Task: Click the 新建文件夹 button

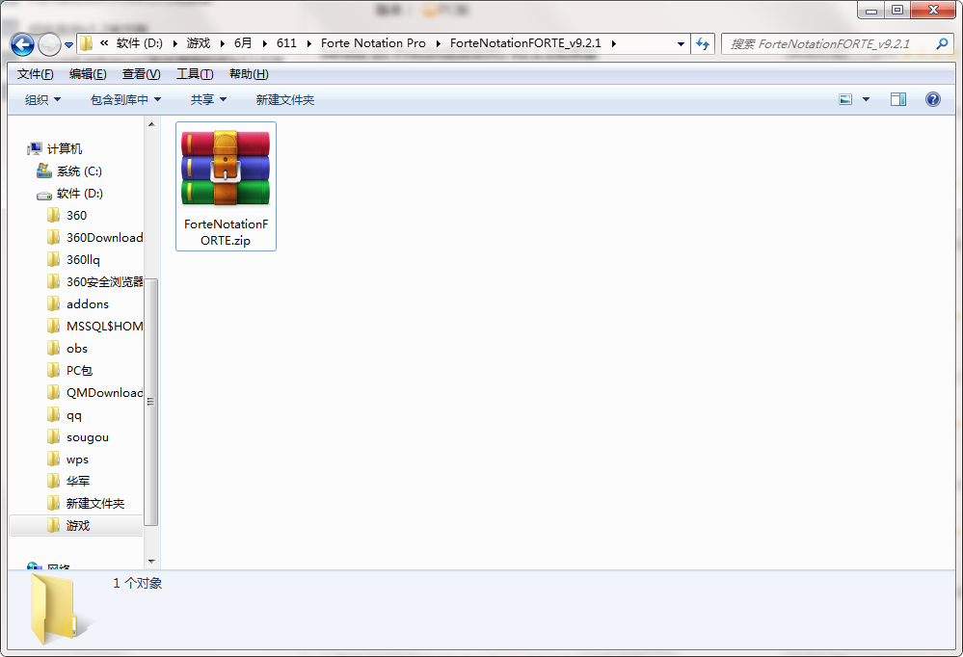Action: pyautogui.click(x=285, y=99)
